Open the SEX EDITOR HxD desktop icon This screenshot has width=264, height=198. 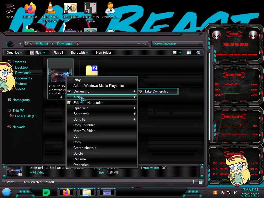pyautogui.click(x=70, y=11)
